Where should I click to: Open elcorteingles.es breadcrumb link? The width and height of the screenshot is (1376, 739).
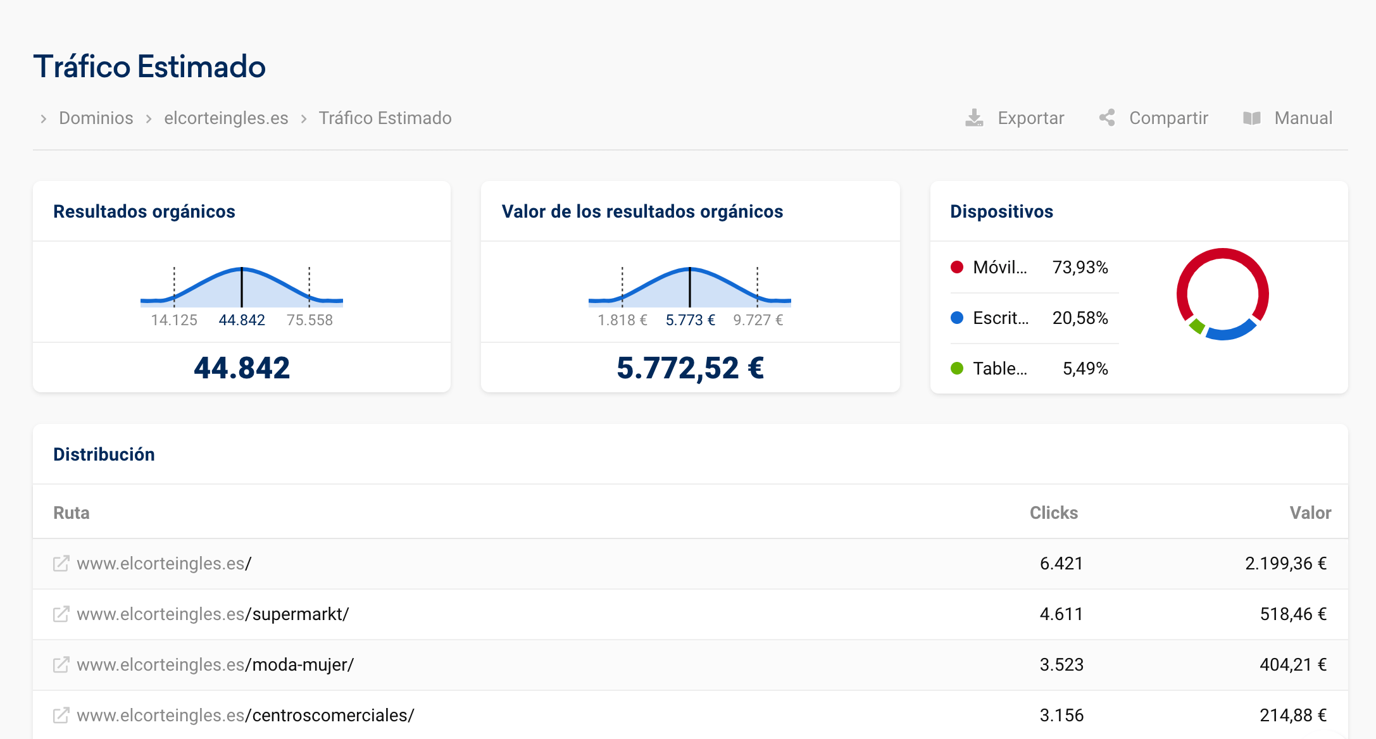tap(226, 118)
